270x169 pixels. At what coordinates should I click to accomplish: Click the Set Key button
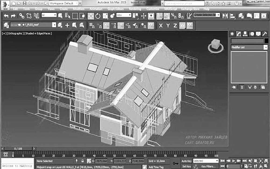tap(186, 166)
